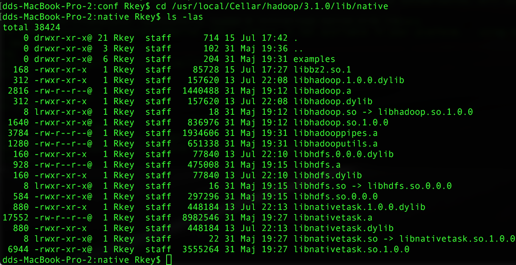
Task: Click the symlink target libnativetask.so.1.0.0
Action: 457,239
